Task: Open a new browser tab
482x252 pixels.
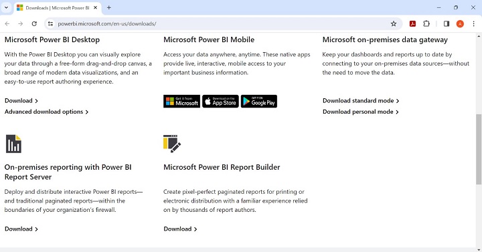Action: (x=109, y=7)
